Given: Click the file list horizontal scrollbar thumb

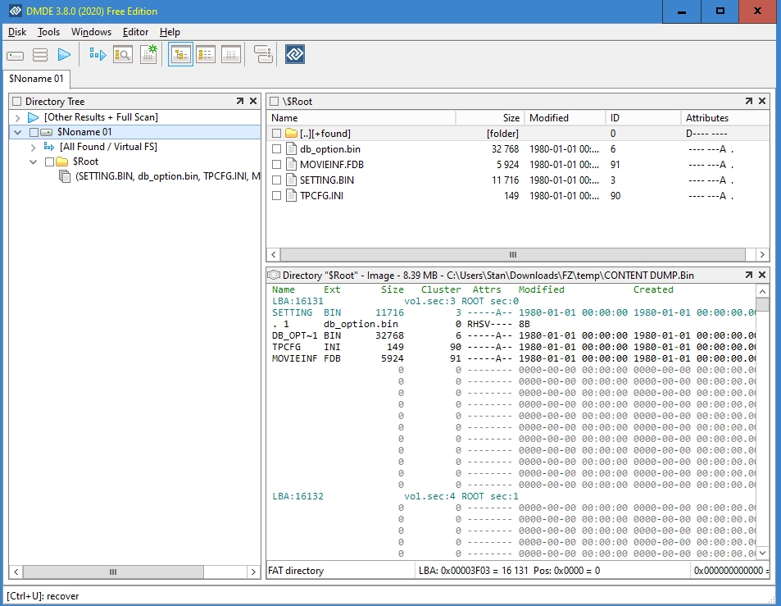Looking at the screenshot, I should [x=513, y=255].
